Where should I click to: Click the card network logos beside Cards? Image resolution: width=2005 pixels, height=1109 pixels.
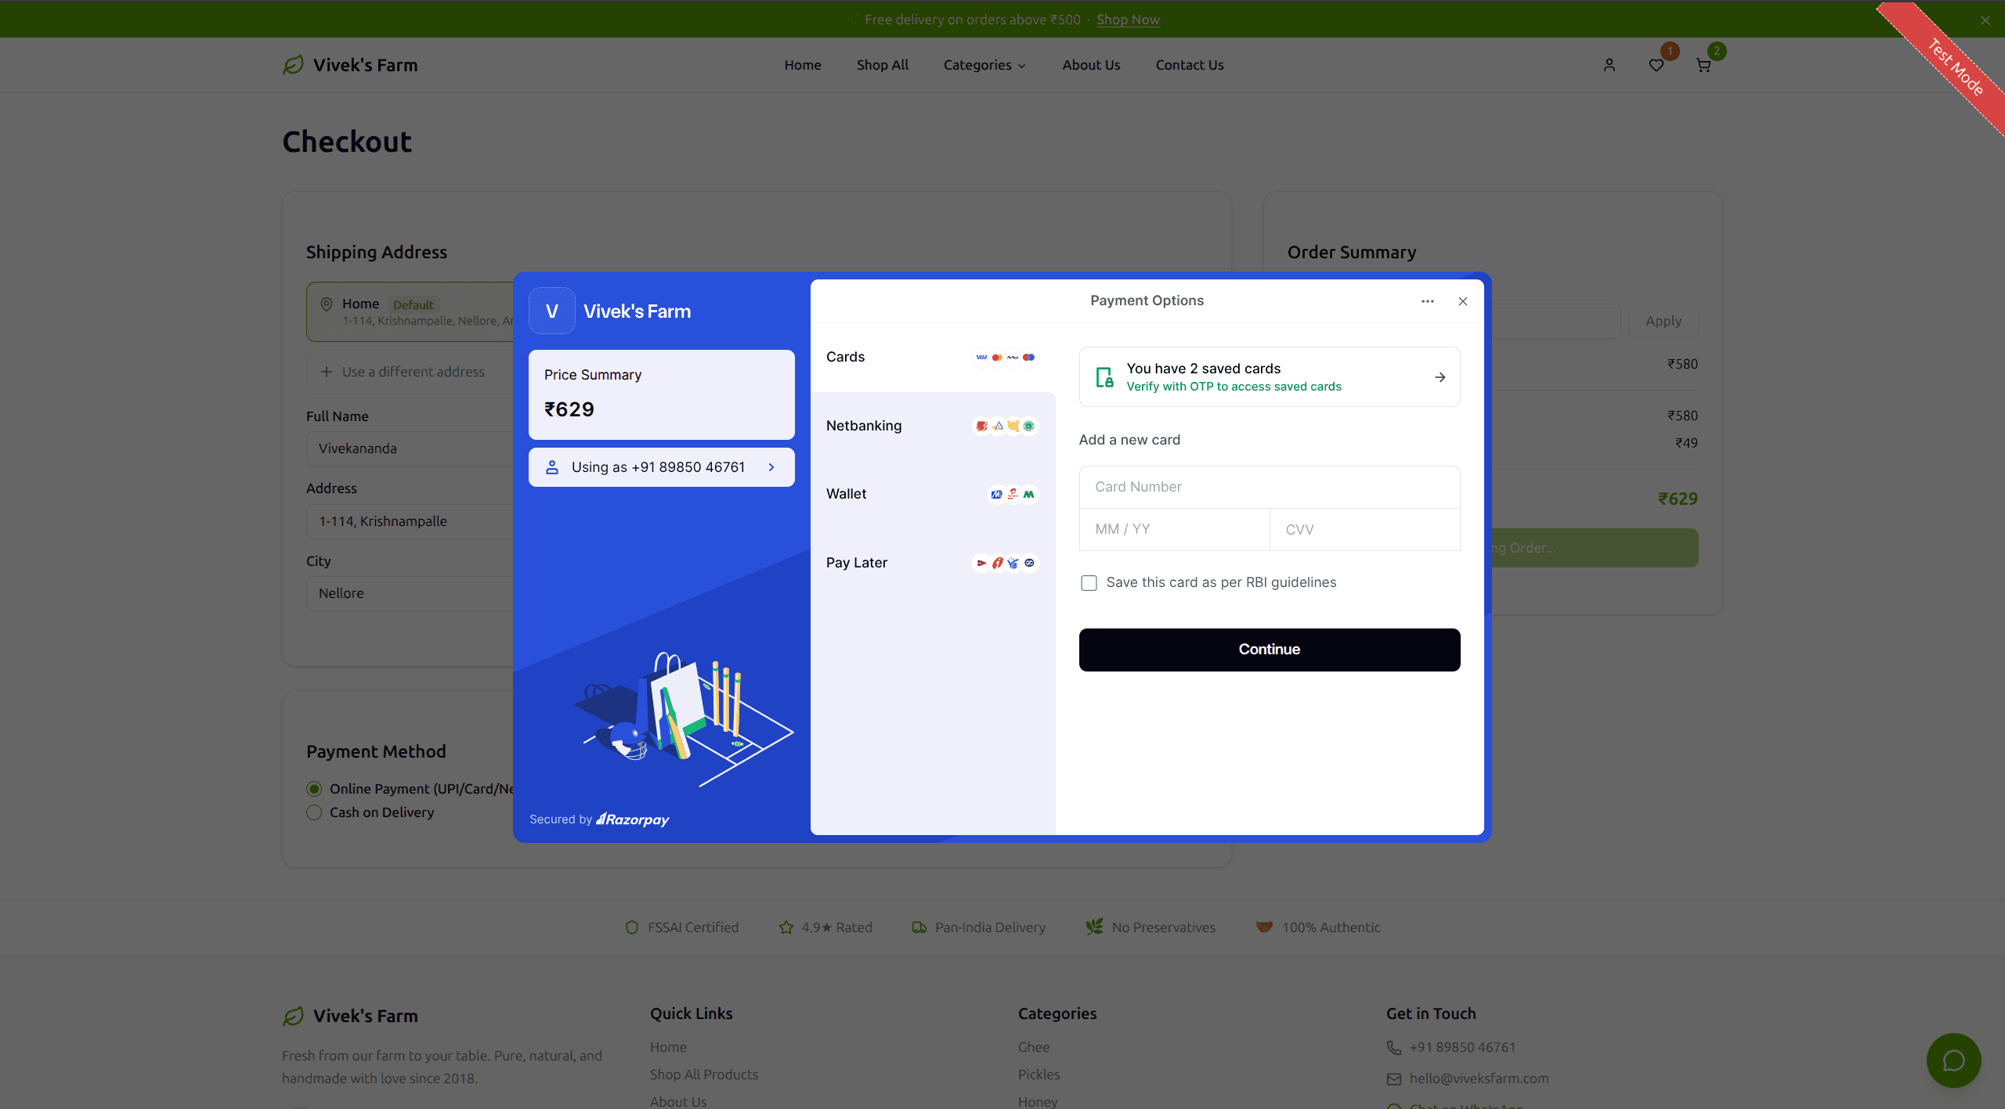point(1005,357)
